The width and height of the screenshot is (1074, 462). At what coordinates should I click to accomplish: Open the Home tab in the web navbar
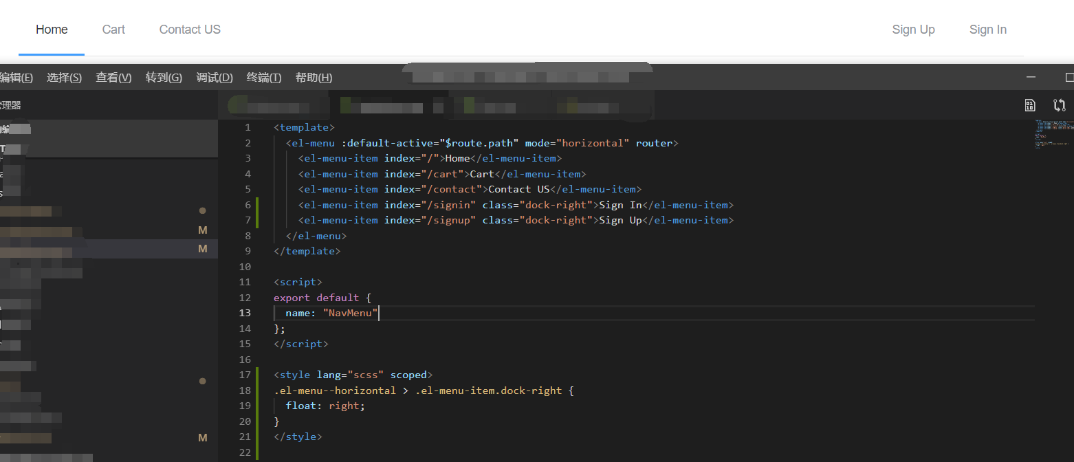pyautogui.click(x=52, y=30)
